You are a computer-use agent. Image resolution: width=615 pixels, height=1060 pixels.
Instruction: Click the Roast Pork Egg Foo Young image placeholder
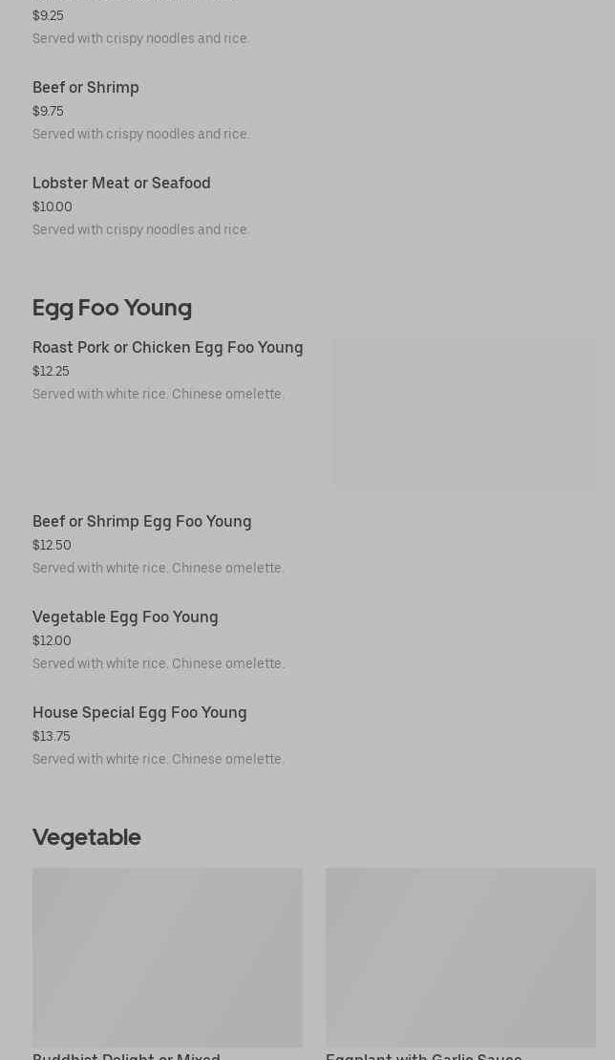pyautogui.click(x=464, y=413)
